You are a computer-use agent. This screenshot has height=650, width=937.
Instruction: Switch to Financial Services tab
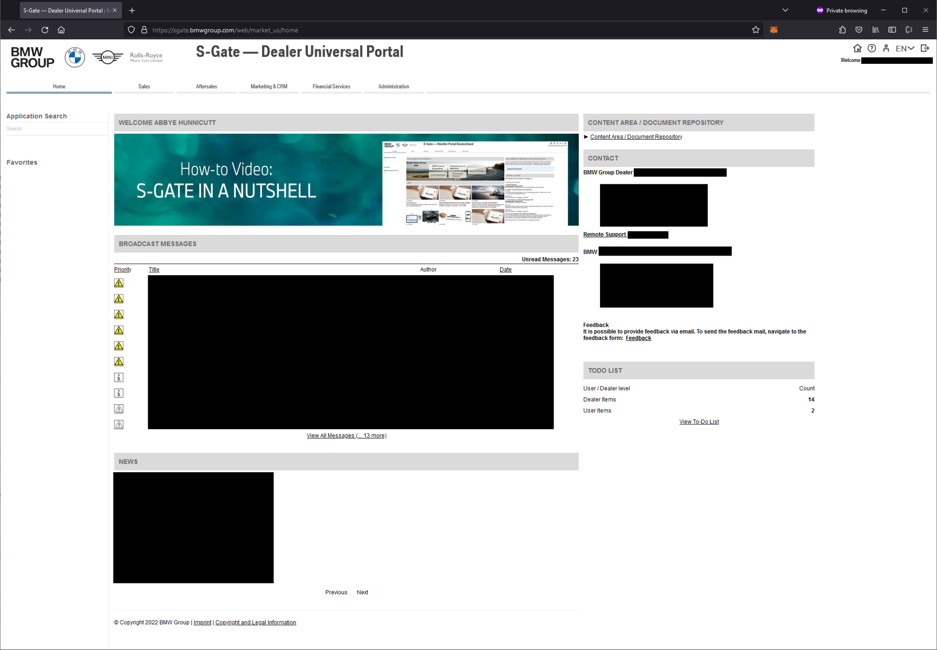click(331, 87)
